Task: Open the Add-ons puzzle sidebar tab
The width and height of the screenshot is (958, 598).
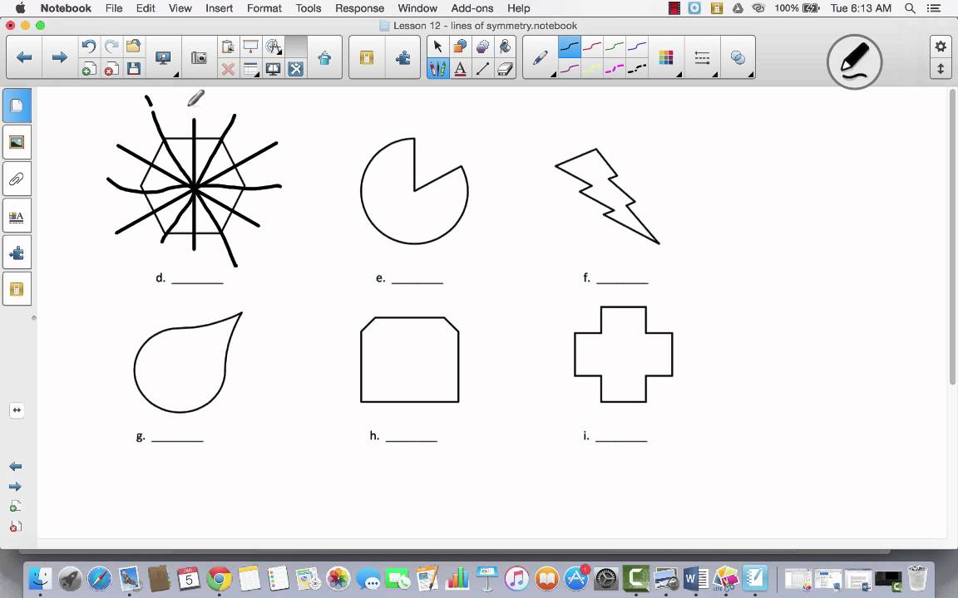Action: click(x=17, y=252)
